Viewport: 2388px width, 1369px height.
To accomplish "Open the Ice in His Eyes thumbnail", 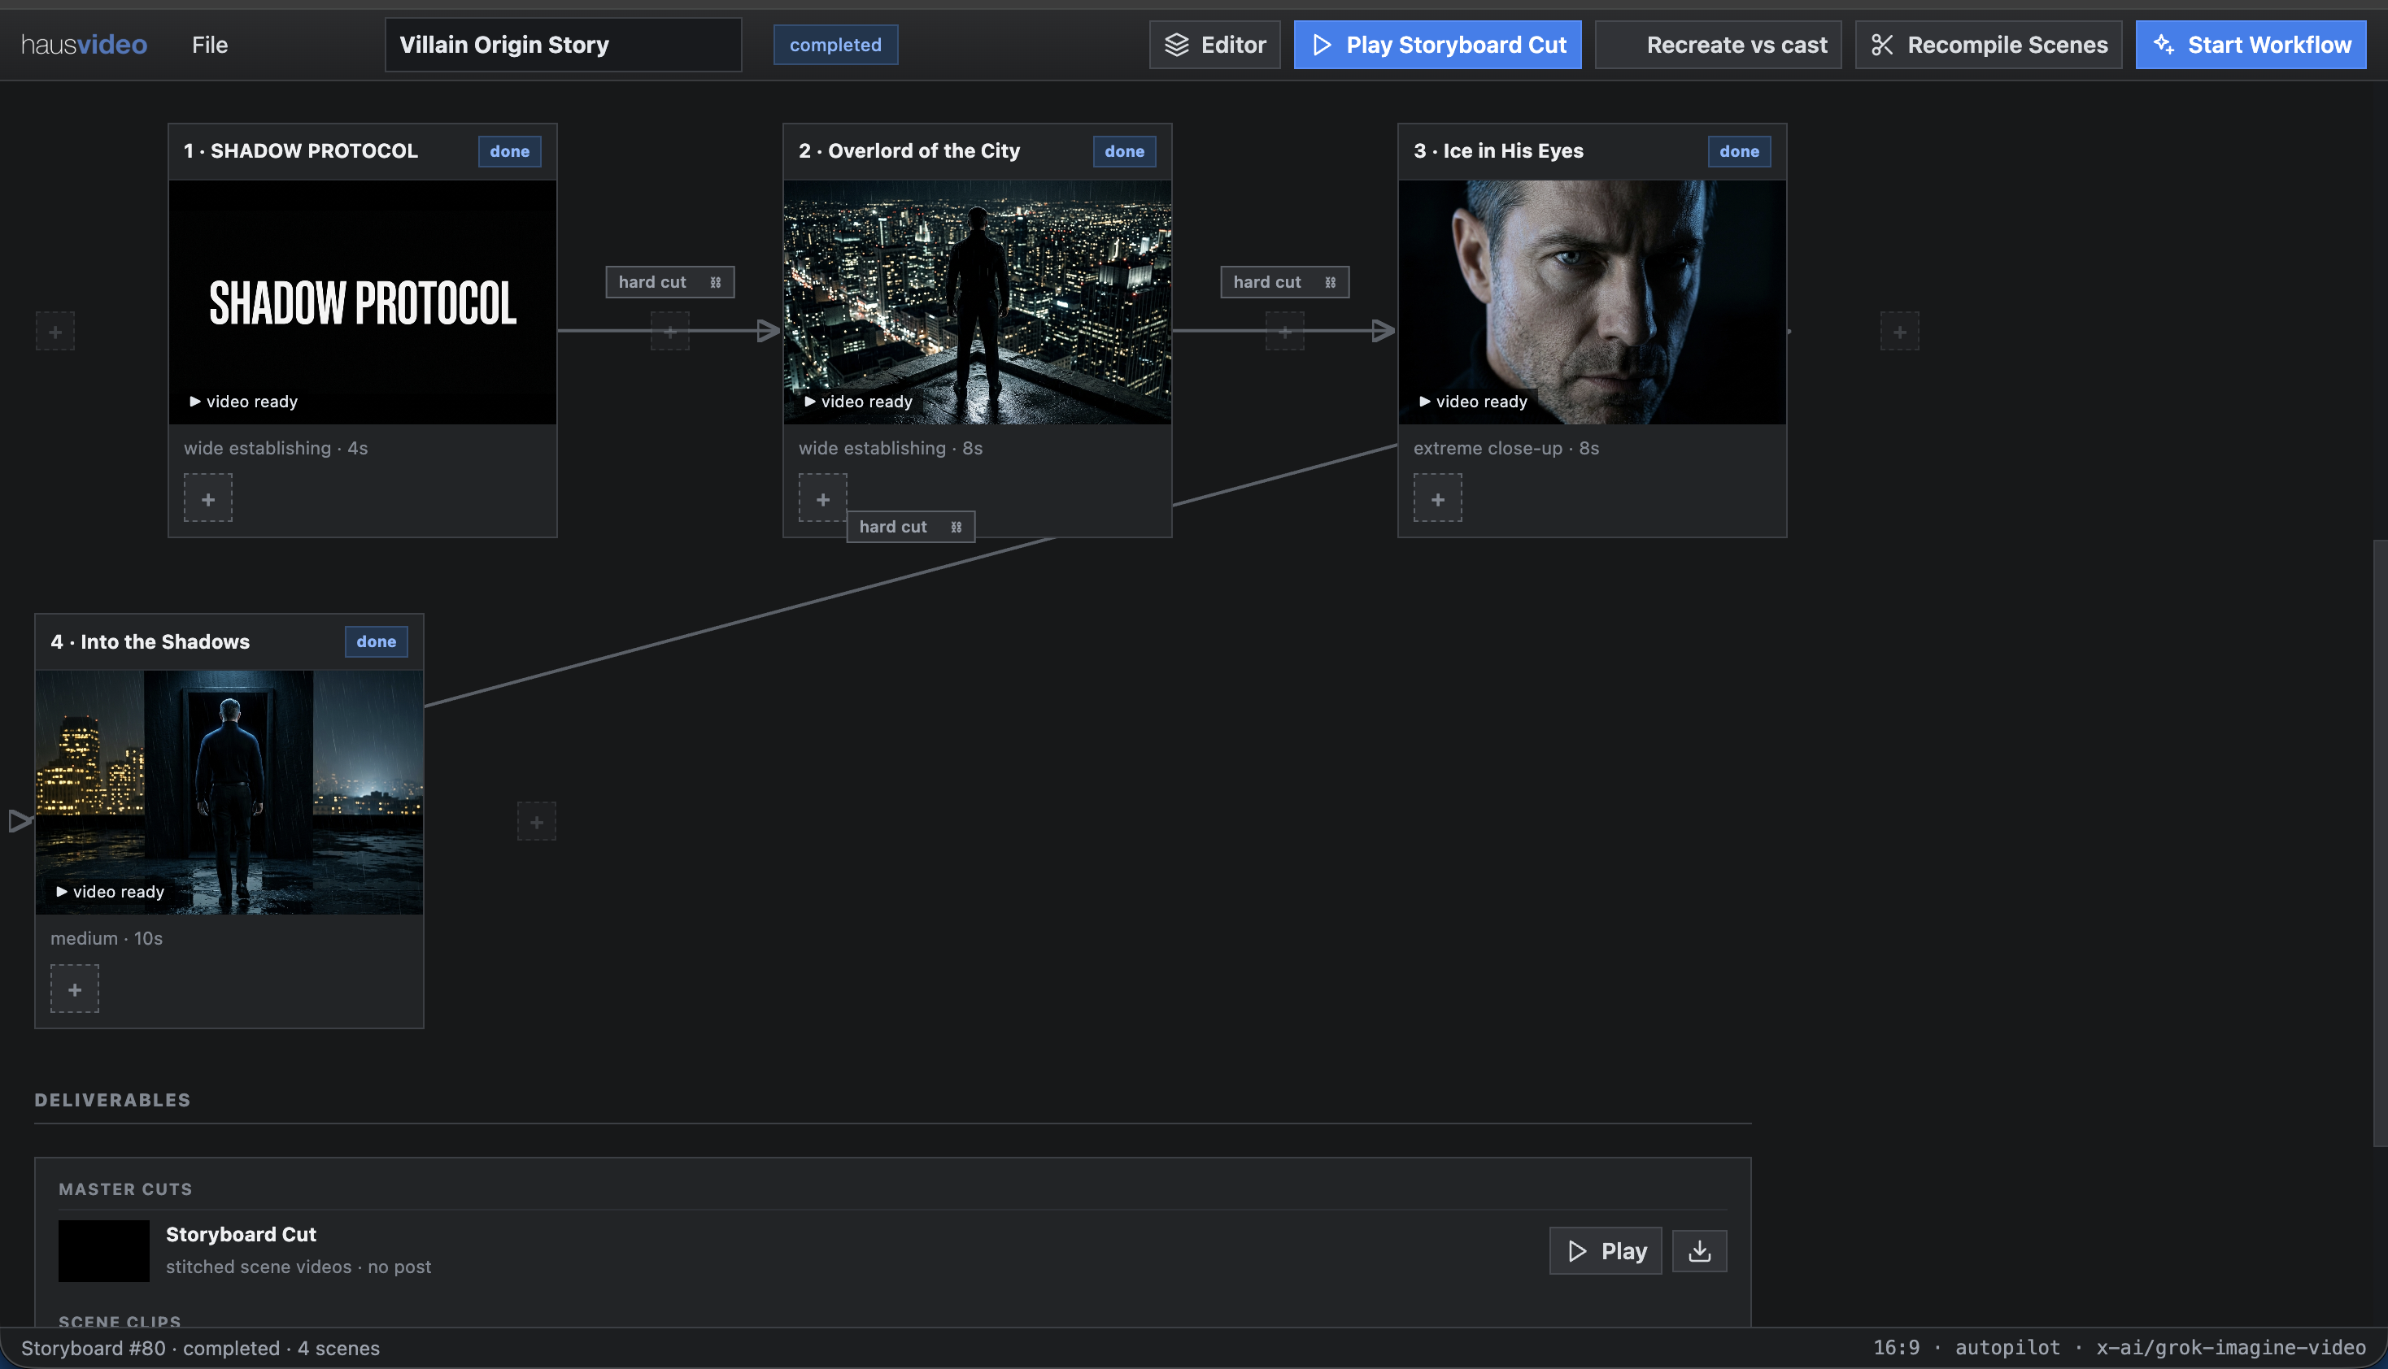I will pos(1592,302).
